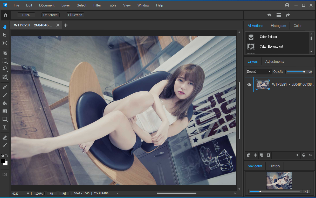Screen dimensions: 316x198
Task: Pick the Lasso selection tool
Action: [5, 69]
